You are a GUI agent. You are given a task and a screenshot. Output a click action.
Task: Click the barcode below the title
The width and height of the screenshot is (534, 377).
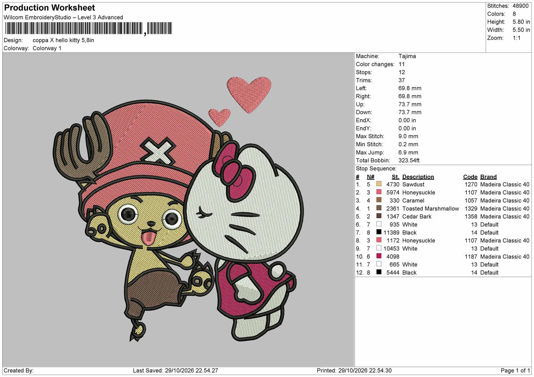89,29
